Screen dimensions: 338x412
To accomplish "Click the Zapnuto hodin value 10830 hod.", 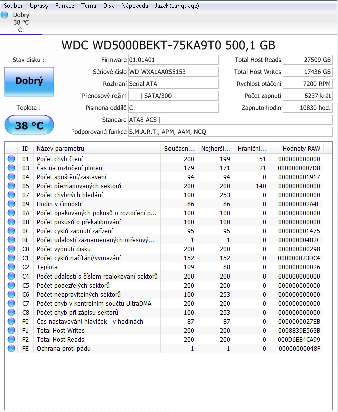I will pyautogui.click(x=308, y=108).
